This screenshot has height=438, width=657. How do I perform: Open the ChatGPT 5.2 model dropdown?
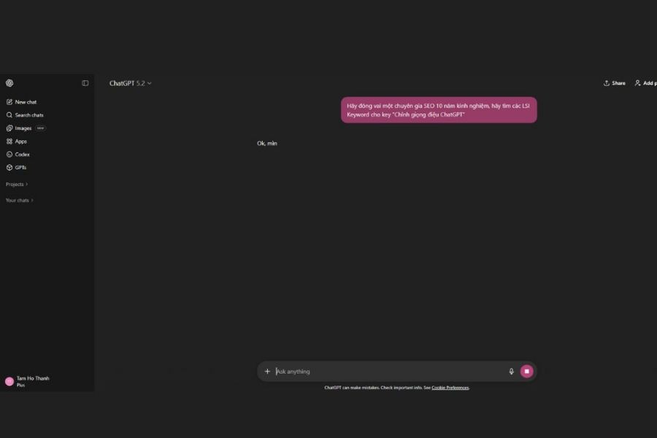click(x=131, y=83)
